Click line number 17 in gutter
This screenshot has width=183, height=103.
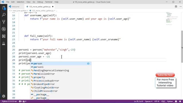pyautogui.click(x=14, y=19)
